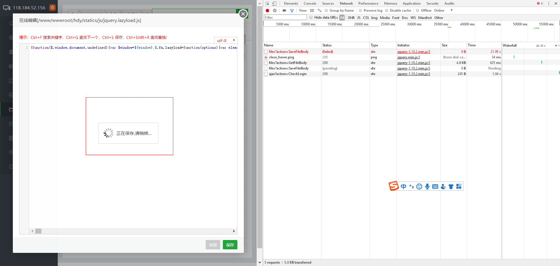Click the network Filter input field
This screenshot has width=560, height=266.
285,18
